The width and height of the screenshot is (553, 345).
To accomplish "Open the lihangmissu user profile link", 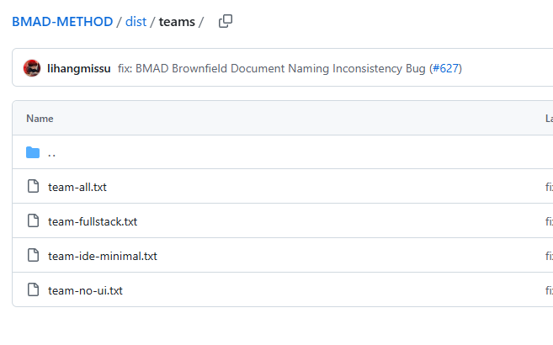I will (80, 68).
